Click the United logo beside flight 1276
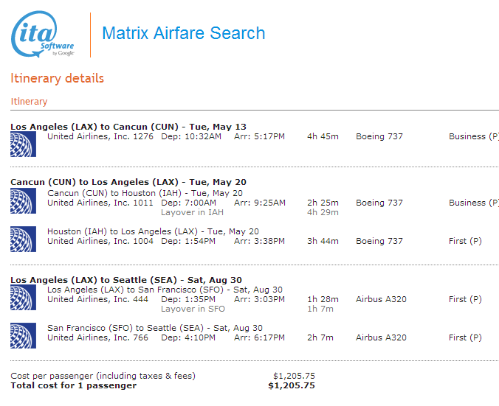The height and width of the screenshot is (406, 499). click(x=23, y=144)
